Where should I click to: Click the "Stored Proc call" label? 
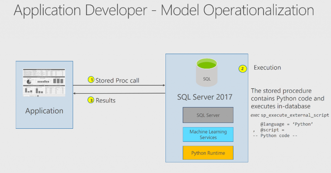point(117,80)
